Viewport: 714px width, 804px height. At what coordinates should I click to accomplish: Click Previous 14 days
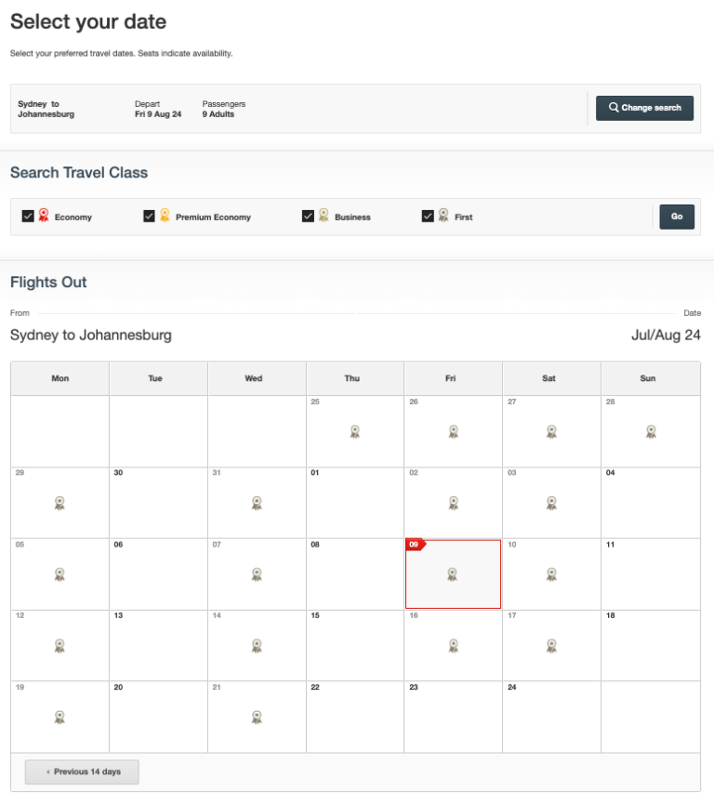[81, 771]
